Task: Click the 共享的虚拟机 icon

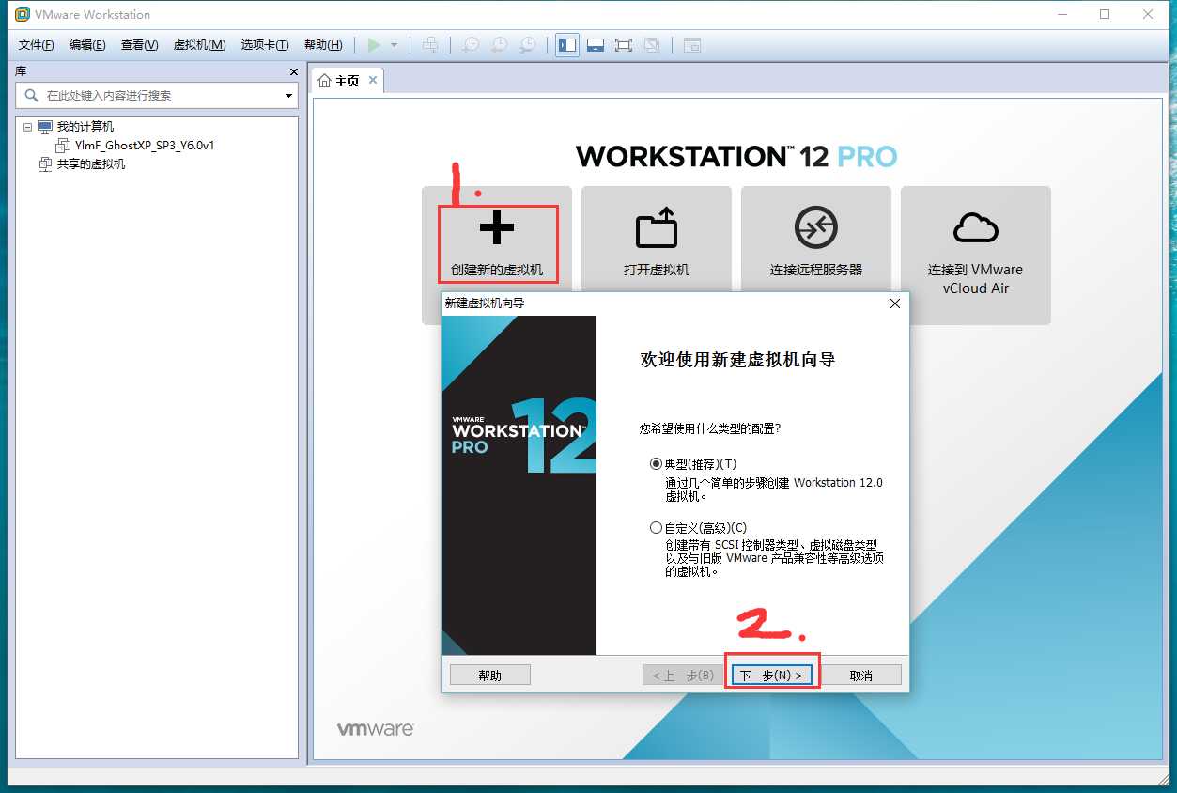Action: 45,164
